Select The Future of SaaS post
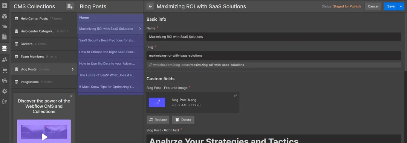The width and height of the screenshot is (407, 143). click(x=110, y=75)
